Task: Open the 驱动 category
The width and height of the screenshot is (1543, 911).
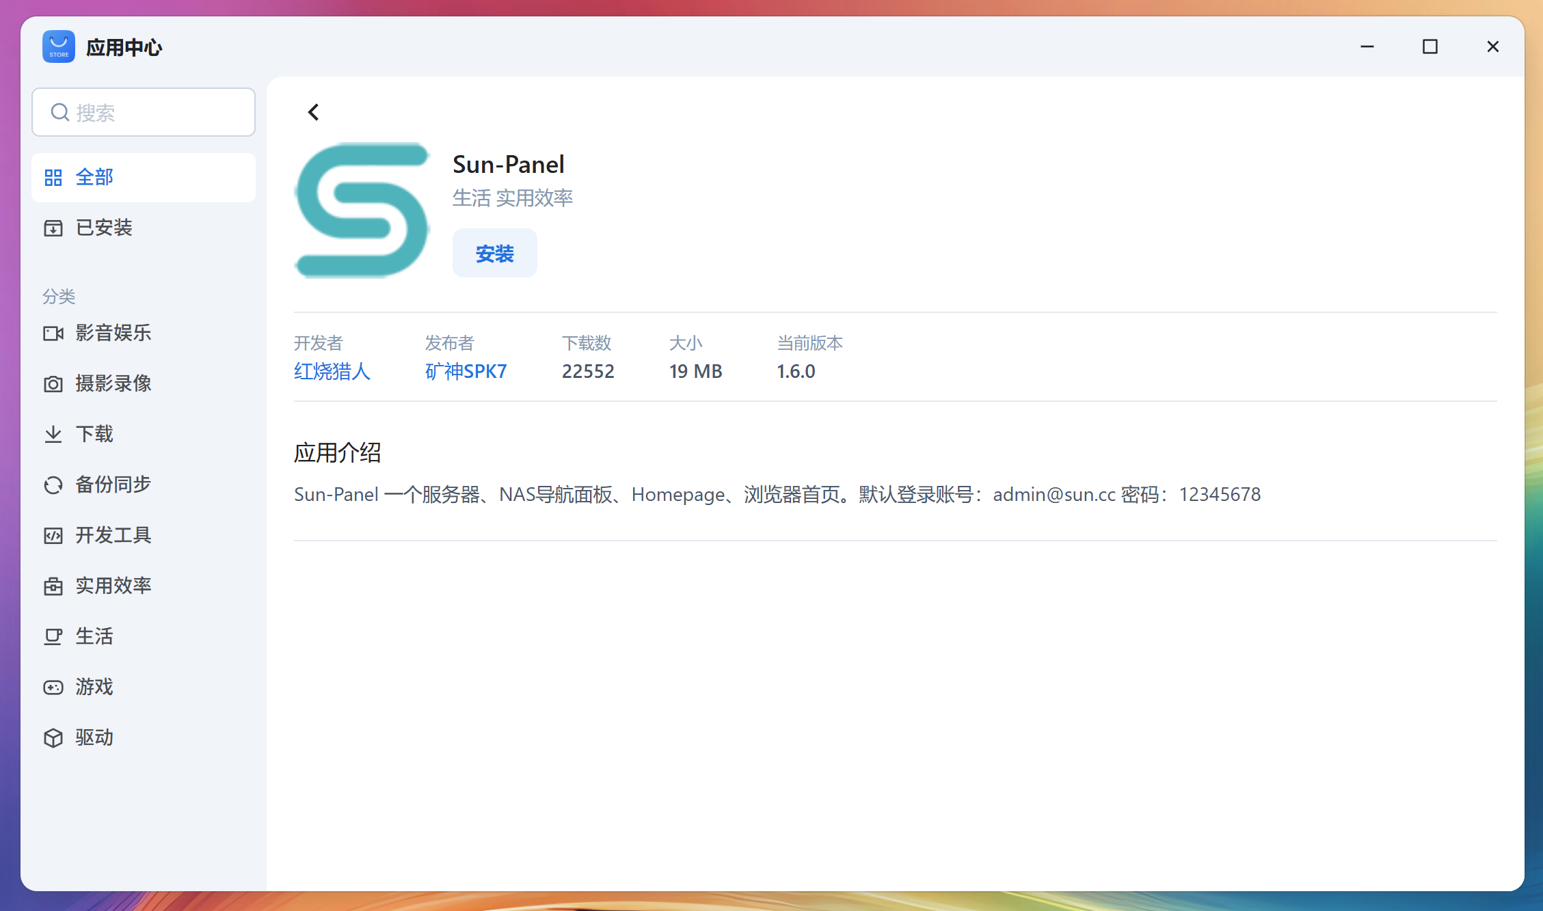Action: (x=94, y=737)
